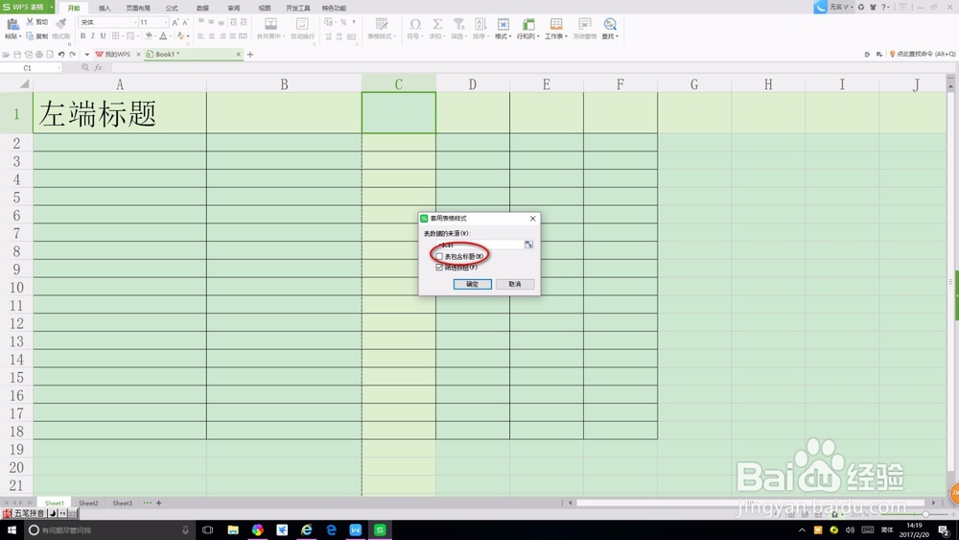
Task: Open the Rows and Columns (行和列) menu
Action: pyautogui.click(x=528, y=29)
